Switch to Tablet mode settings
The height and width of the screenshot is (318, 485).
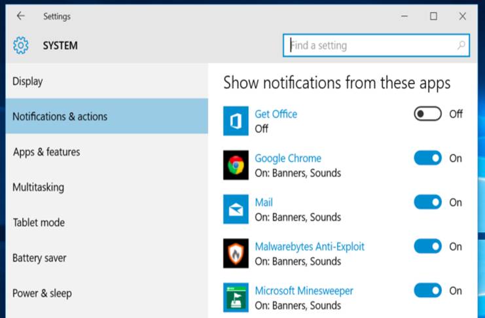tap(39, 222)
